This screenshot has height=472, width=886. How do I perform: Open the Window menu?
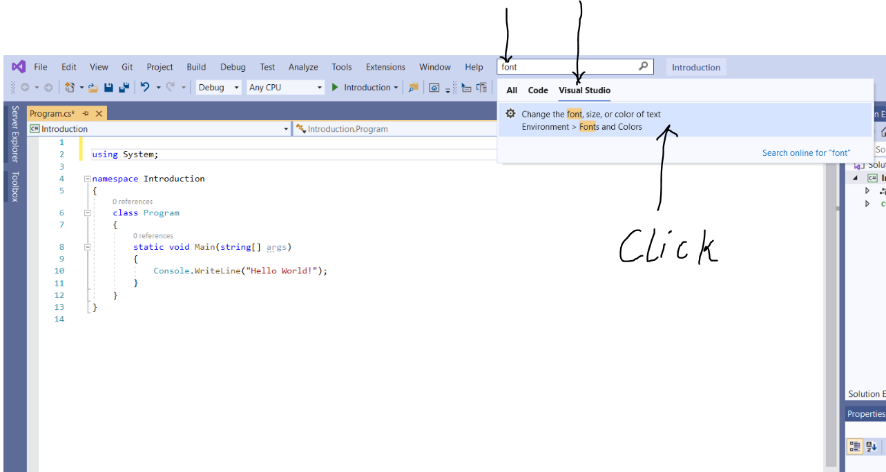(x=435, y=67)
